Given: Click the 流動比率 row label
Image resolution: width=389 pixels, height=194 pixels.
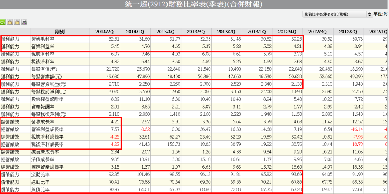Looking at the screenshot, I should tap(41, 174).
